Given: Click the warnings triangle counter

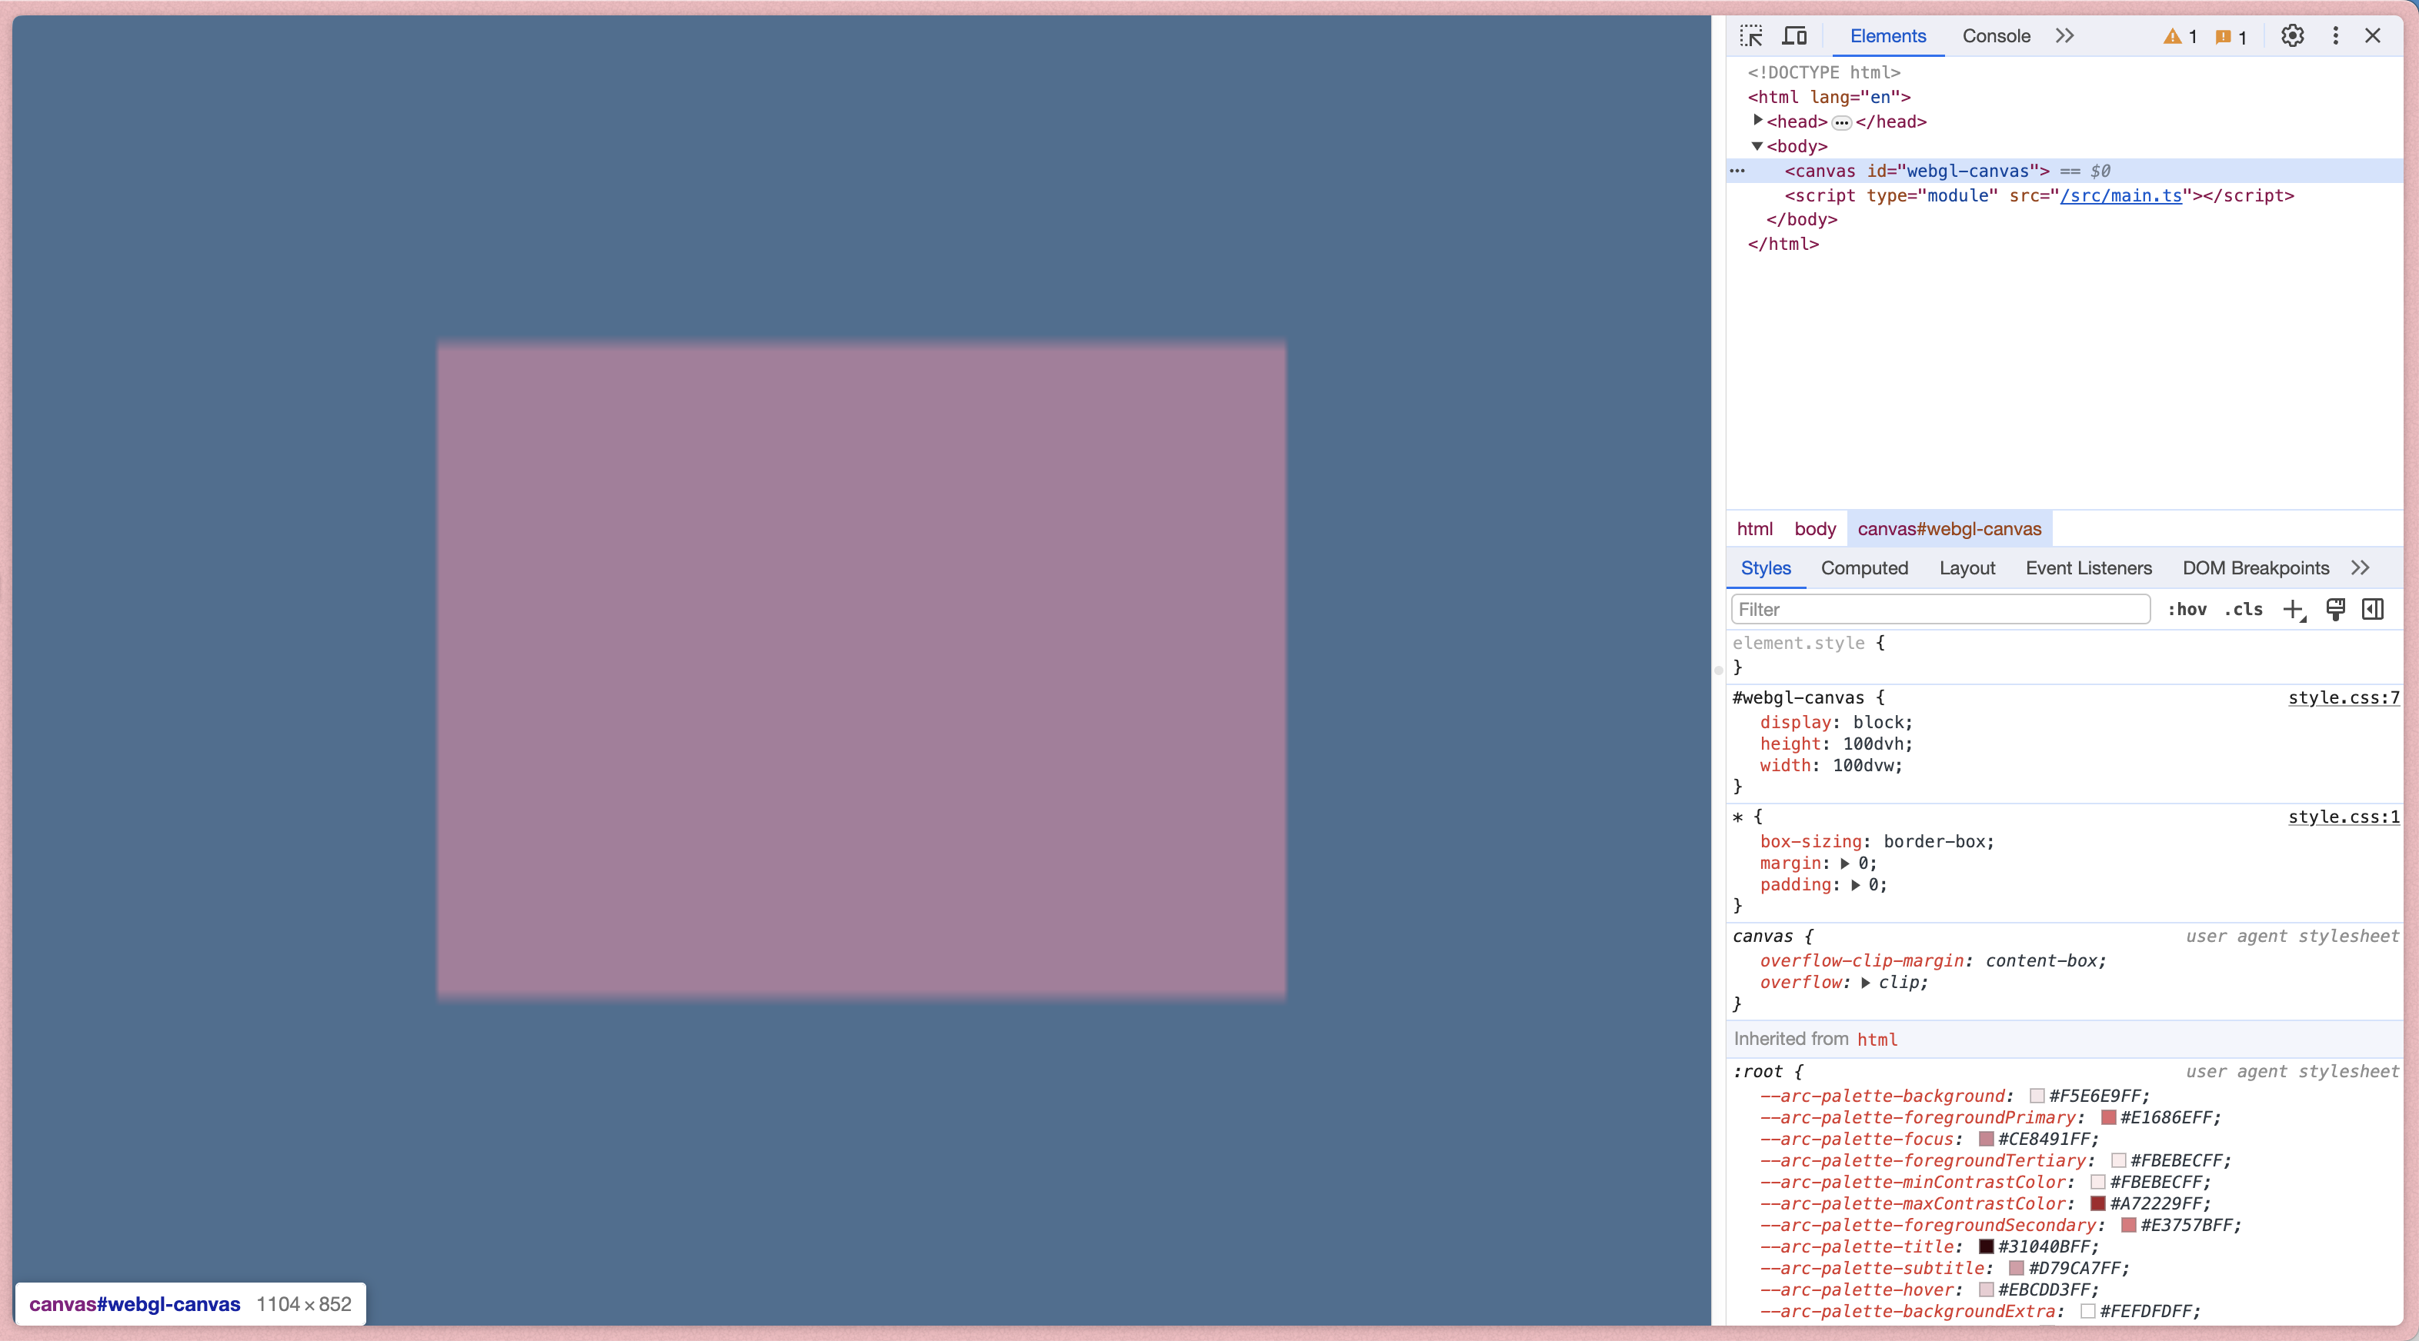Looking at the screenshot, I should coord(2180,37).
